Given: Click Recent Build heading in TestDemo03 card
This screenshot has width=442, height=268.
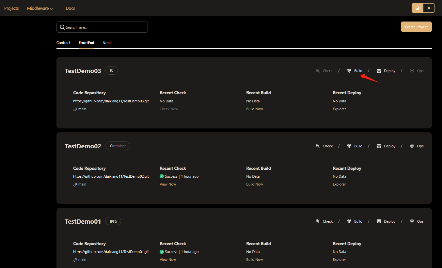Looking at the screenshot, I should point(259,93).
